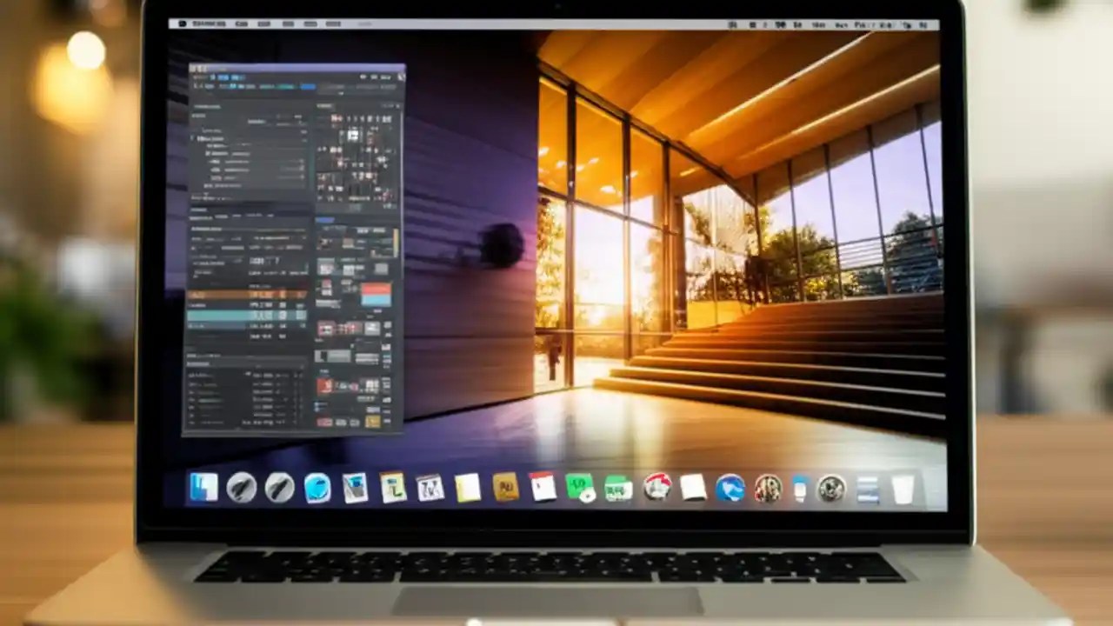
Task: Open Finder from the Dock
Action: point(204,489)
